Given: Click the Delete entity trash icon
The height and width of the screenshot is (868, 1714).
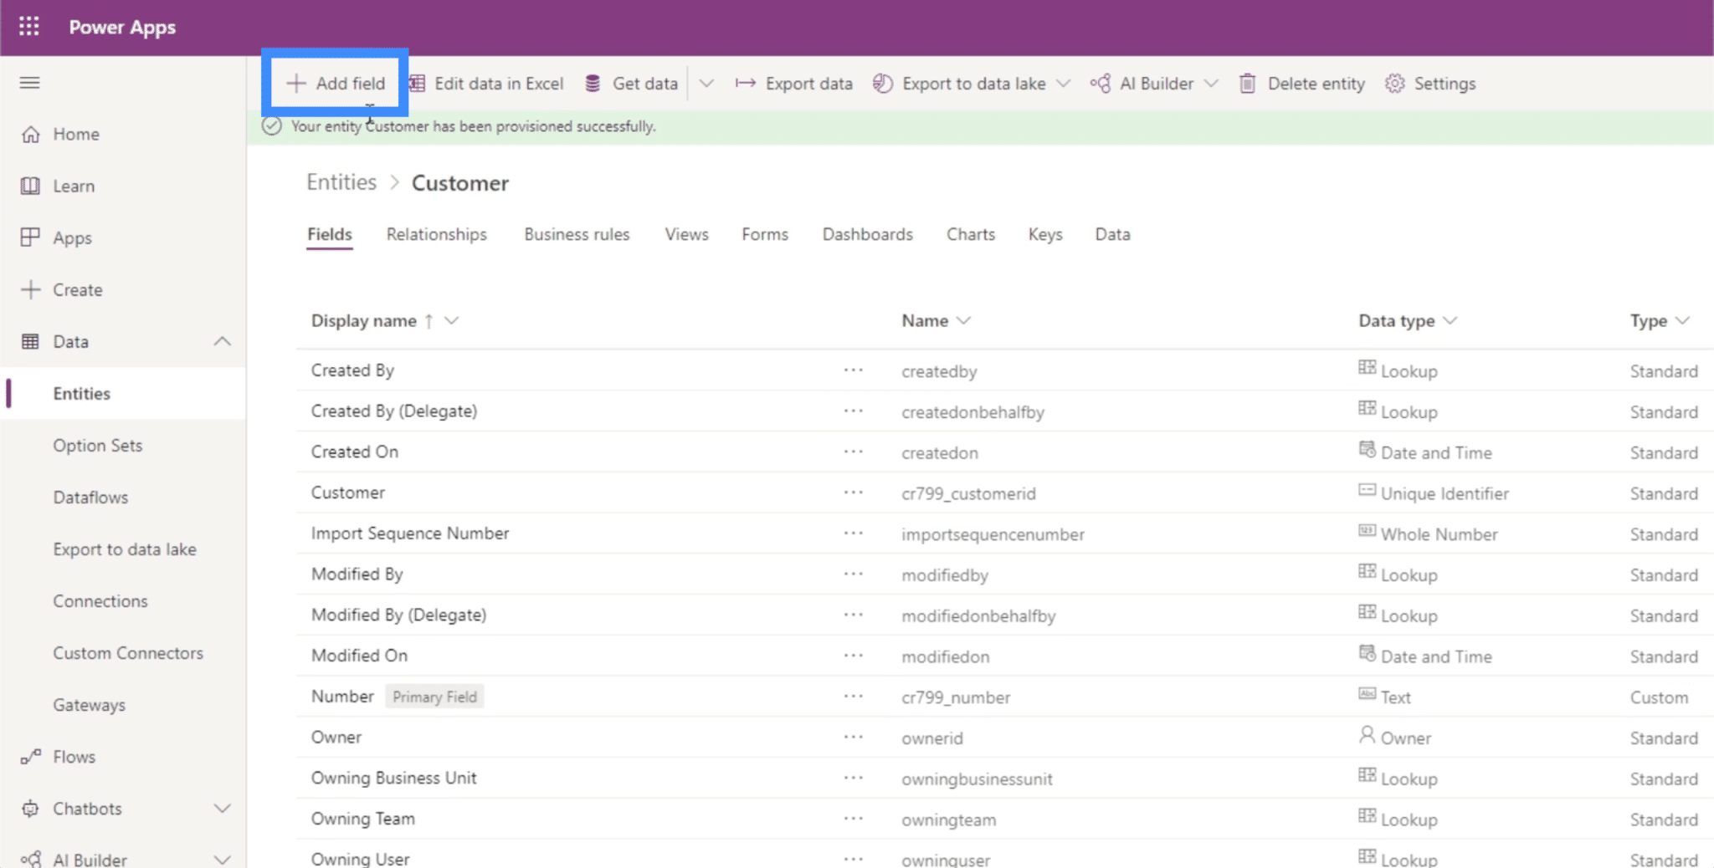Looking at the screenshot, I should (1247, 84).
